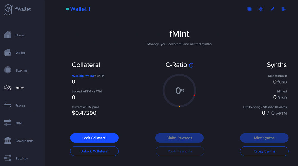Click the fWallet logo icon
This screenshot has width=298, height=166.
pyautogui.click(x=8, y=10)
